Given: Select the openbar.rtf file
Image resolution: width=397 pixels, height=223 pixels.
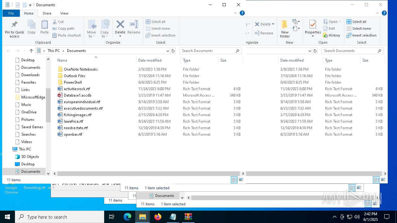Looking at the screenshot, I should click(73, 134).
